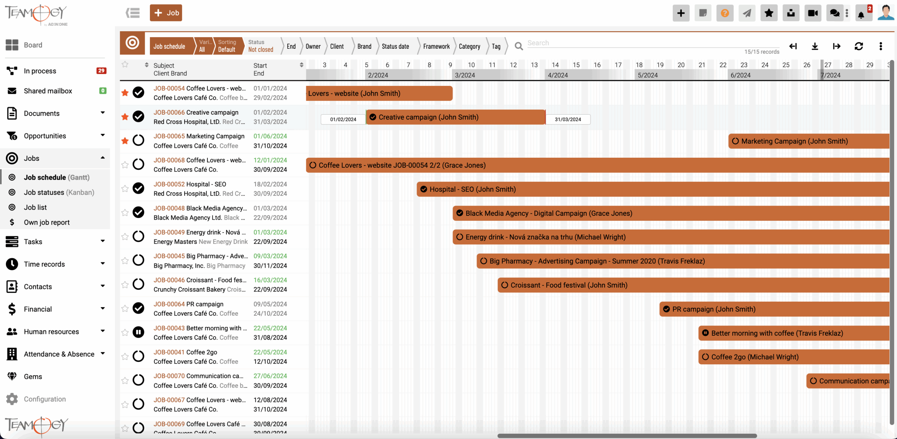Open the chat bubbles icon
The image size is (897, 439).
click(835, 13)
